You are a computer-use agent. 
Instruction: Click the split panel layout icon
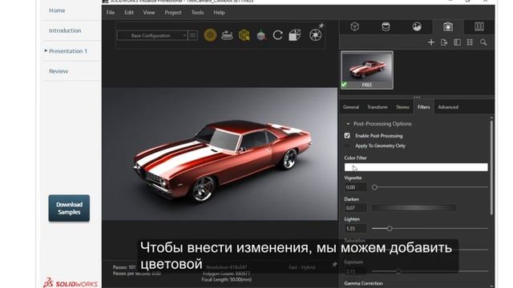pyautogui.click(x=457, y=42)
